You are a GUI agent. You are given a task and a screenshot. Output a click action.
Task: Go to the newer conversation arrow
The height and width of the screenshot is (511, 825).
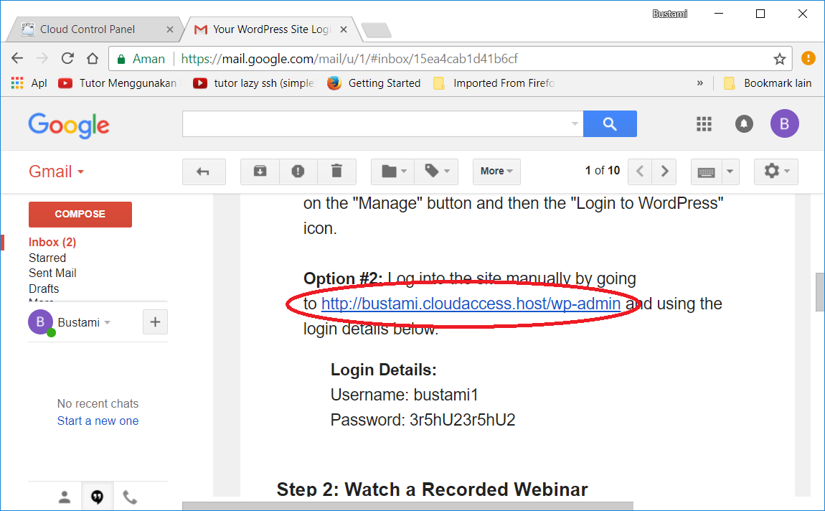coord(640,172)
